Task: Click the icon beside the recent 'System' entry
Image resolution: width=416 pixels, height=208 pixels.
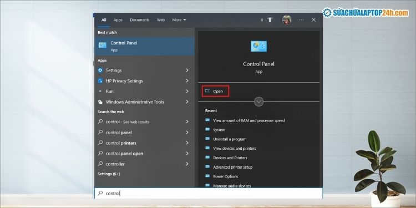Action: pos(207,129)
